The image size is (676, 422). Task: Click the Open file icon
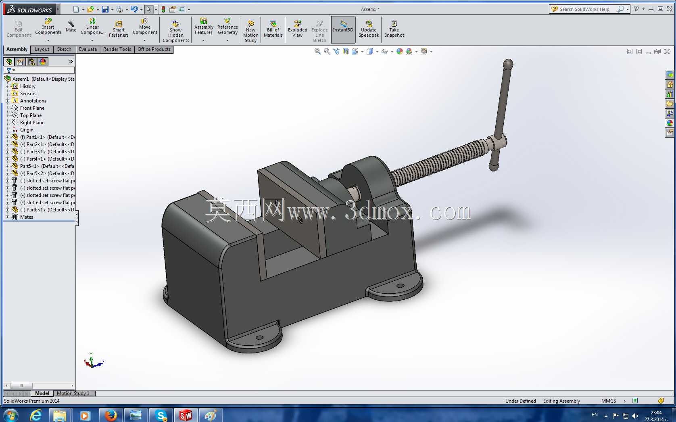(91, 9)
